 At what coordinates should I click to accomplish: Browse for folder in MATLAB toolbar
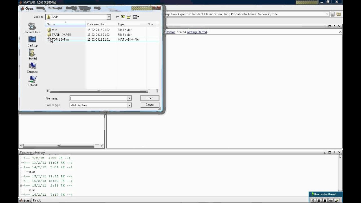[x=333, y=14]
